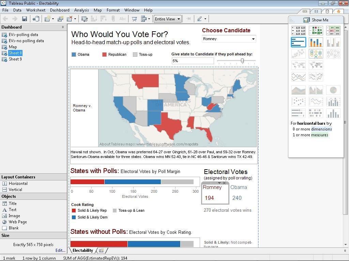
Task: Open the Map menu
Action: click(x=97, y=10)
